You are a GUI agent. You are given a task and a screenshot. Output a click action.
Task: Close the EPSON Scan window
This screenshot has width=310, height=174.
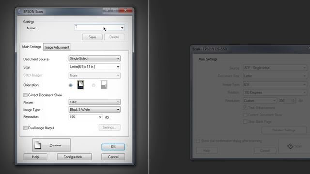pyautogui.click(x=125, y=10)
